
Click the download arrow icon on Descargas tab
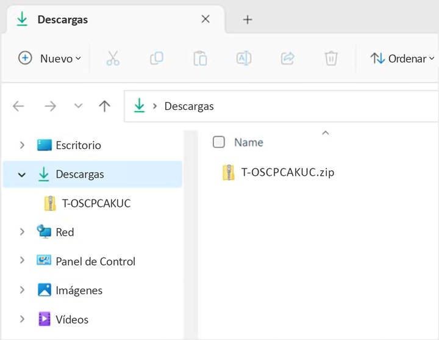(x=22, y=20)
